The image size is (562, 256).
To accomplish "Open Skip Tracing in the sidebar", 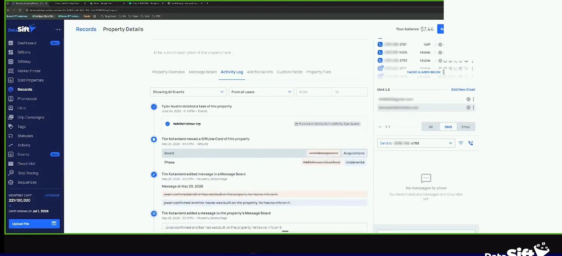I will (x=28, y=173).
